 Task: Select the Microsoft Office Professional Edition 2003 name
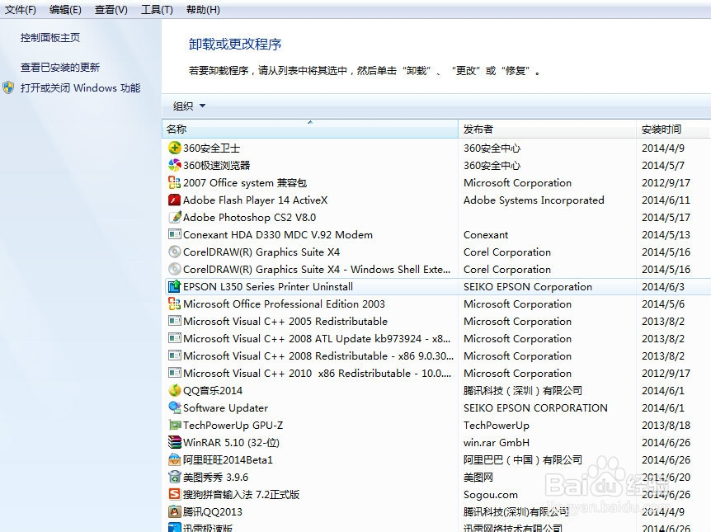coord(284,304)
